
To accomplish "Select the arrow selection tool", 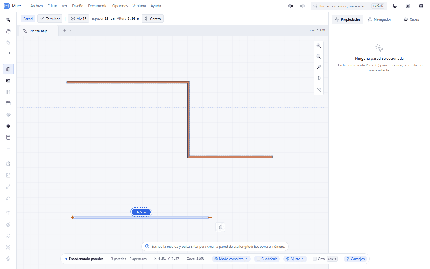I will [x=8, y=20].
